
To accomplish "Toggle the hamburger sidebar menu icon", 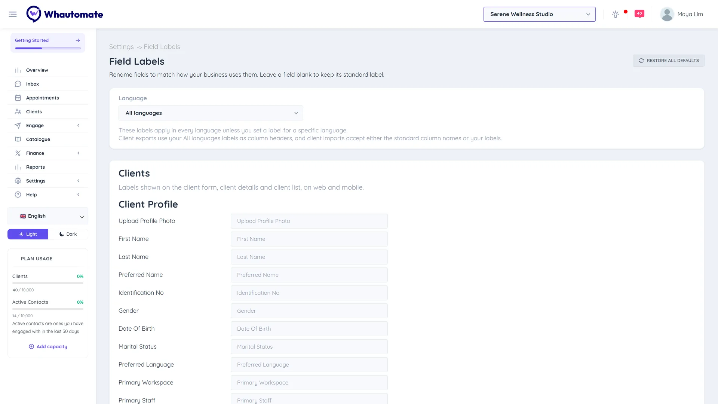I will pyautogui.click(x=13, y=14).
